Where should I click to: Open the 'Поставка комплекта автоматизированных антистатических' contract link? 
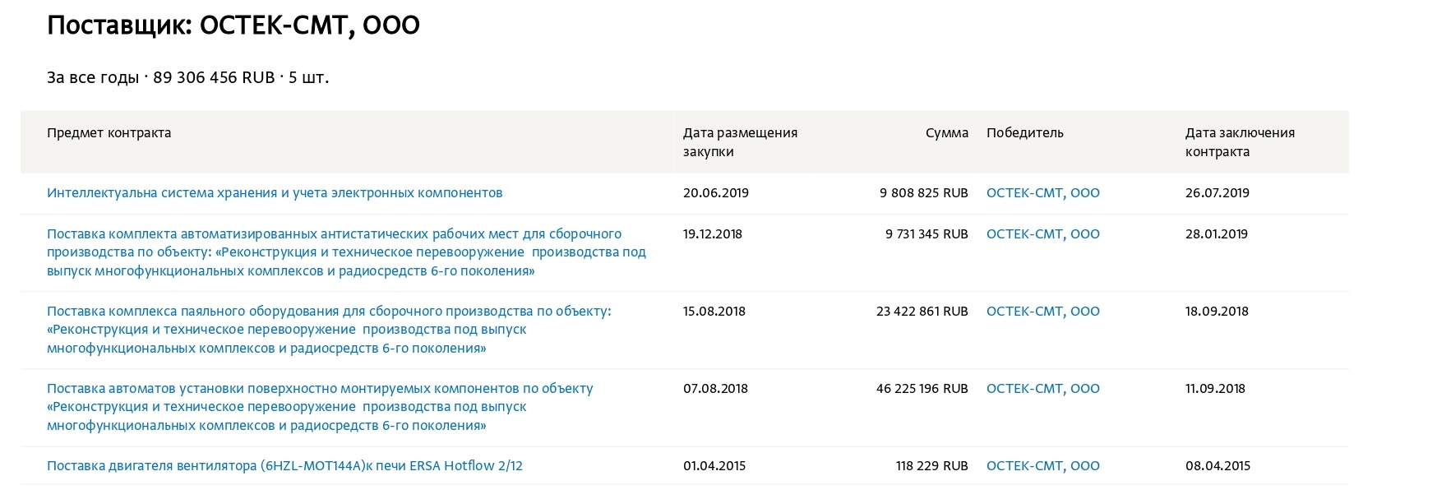coord(346,252)
